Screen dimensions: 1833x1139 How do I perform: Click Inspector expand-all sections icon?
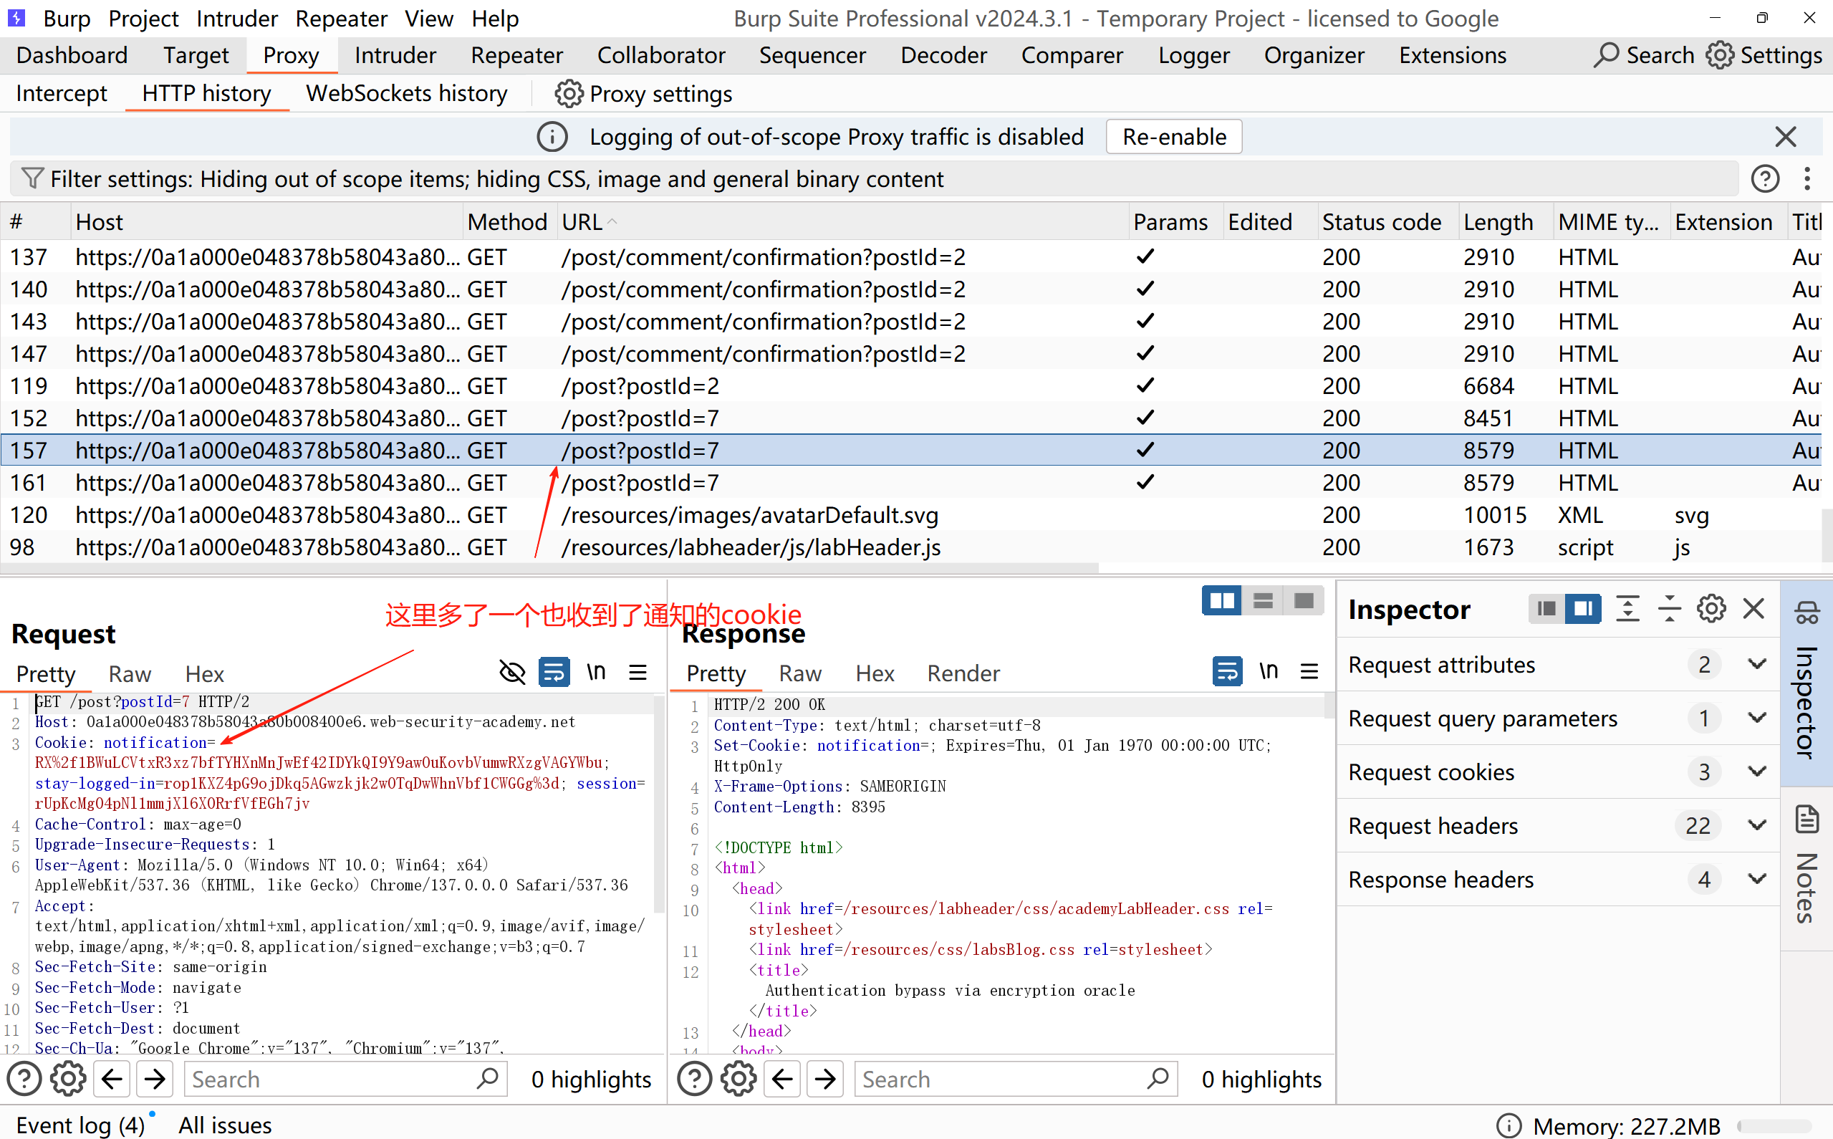point(1627,609)
